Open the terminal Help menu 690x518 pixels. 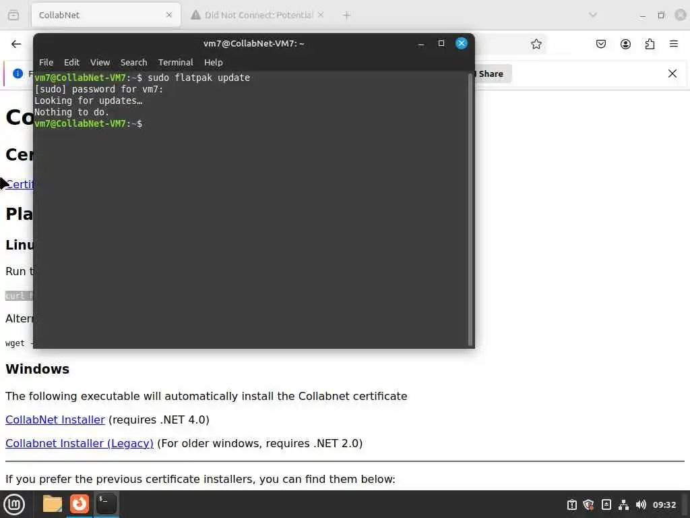(214, 63)
